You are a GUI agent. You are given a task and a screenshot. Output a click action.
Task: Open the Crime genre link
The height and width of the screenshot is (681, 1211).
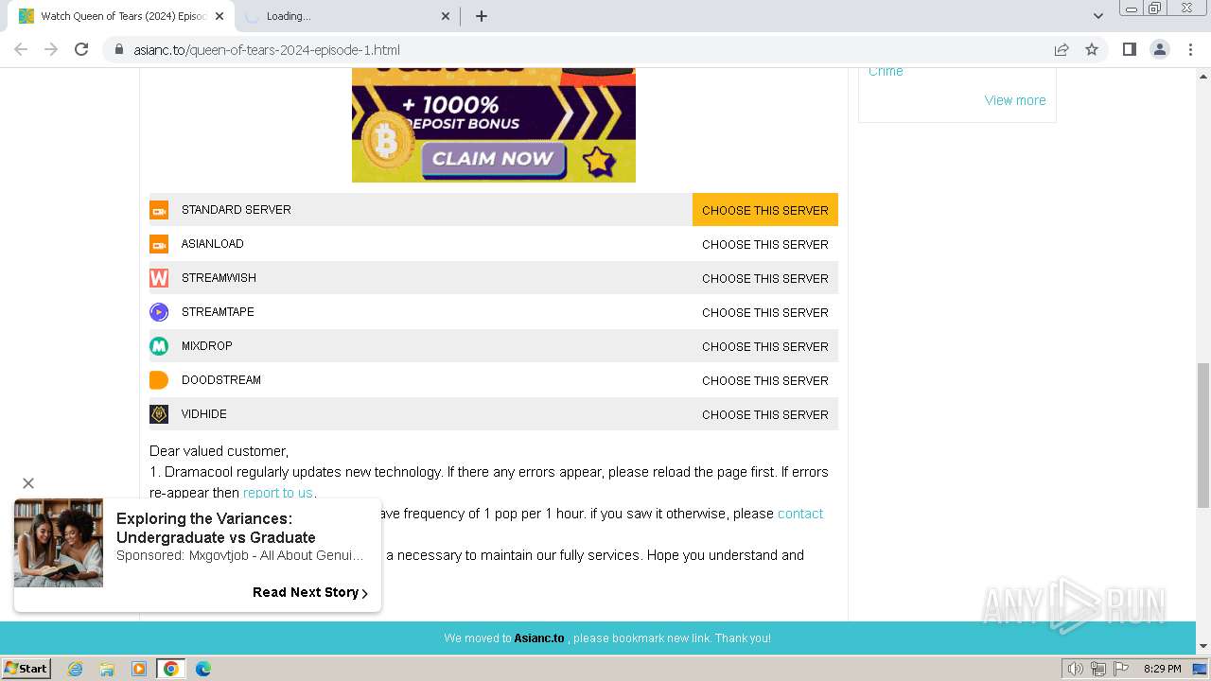(886, 71)
